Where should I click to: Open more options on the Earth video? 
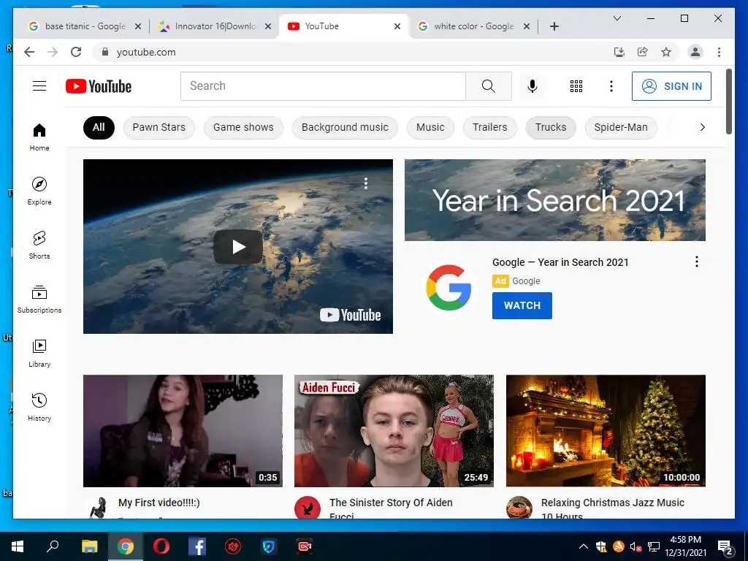coord(366,183)
